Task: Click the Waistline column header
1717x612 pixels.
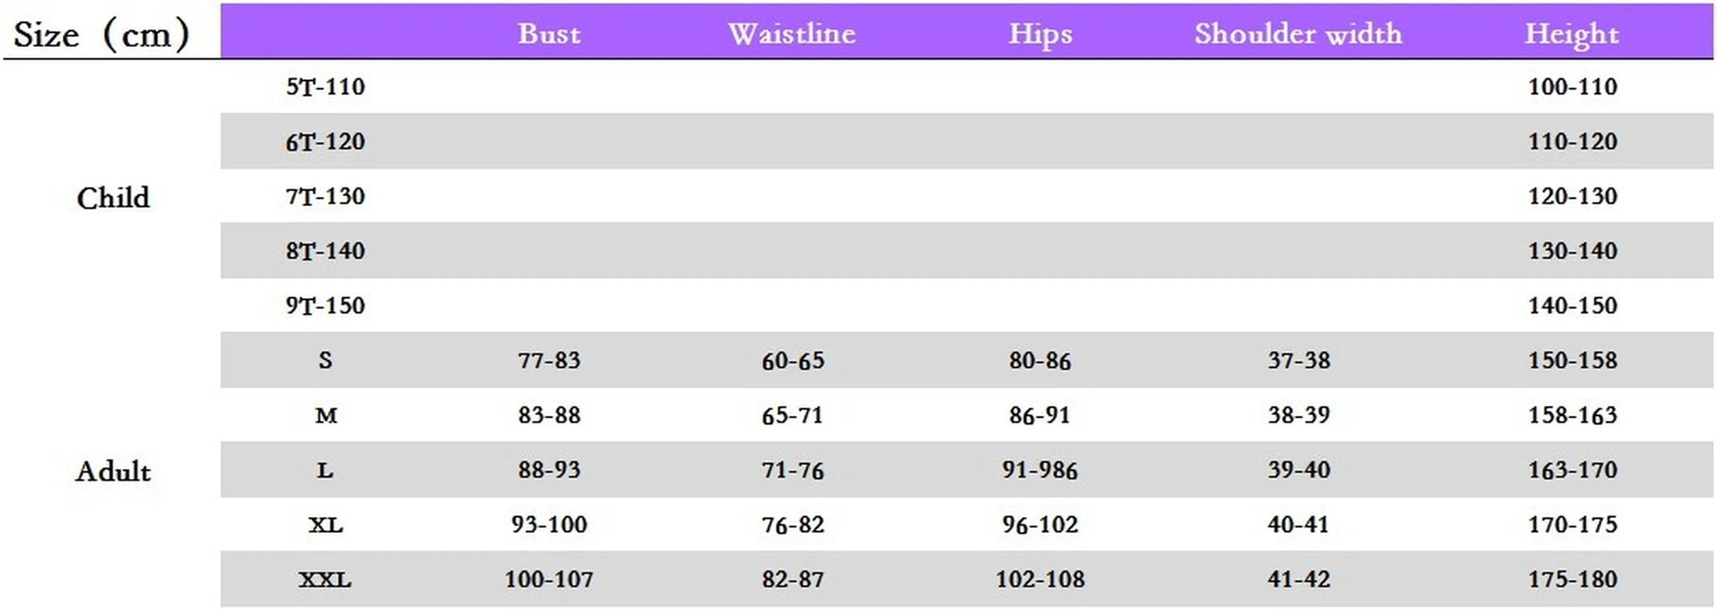Action: click(x=792, y=34)
